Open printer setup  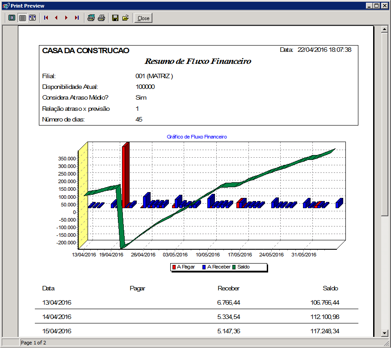[91, 18]
